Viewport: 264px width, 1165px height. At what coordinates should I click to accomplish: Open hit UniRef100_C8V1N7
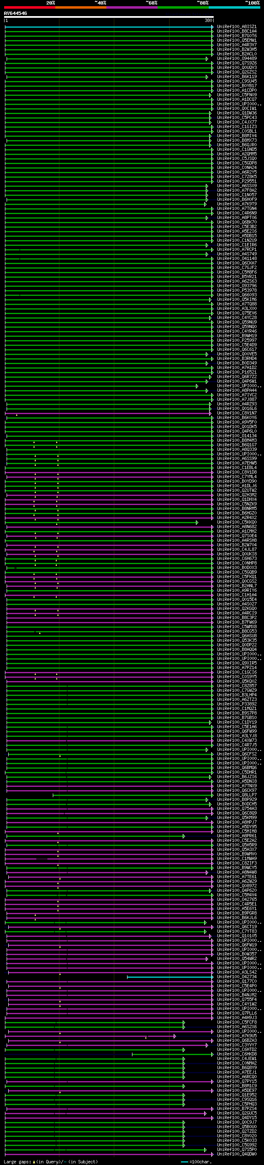click(x=236, y=413)
